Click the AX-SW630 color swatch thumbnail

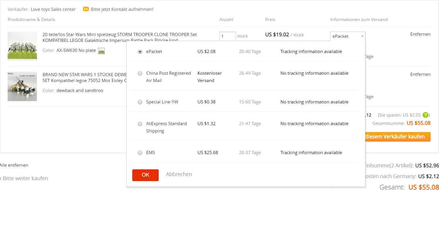pos(101,51)
